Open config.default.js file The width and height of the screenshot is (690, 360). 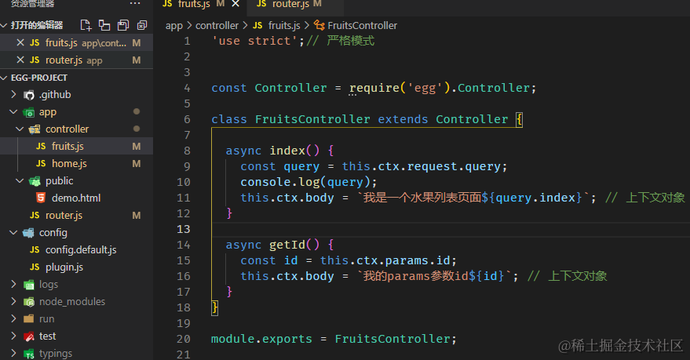click(x=77, y=249)
